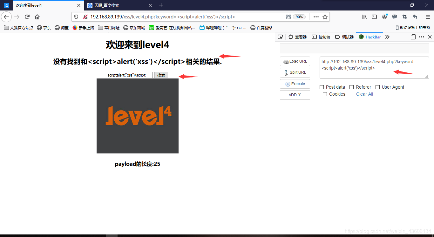The width and height of the screenshot is (434, 237).
Task: Switch to the 查看器 inspector tab
Action: [x=298, y=37]
